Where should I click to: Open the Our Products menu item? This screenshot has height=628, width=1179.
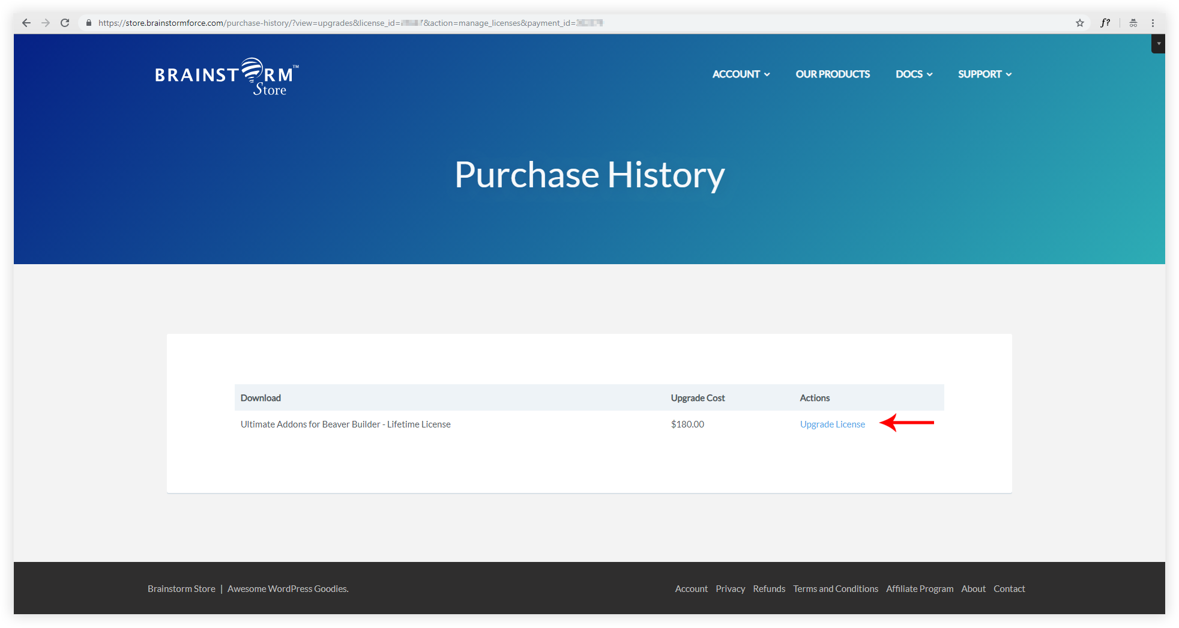[833, 74]
